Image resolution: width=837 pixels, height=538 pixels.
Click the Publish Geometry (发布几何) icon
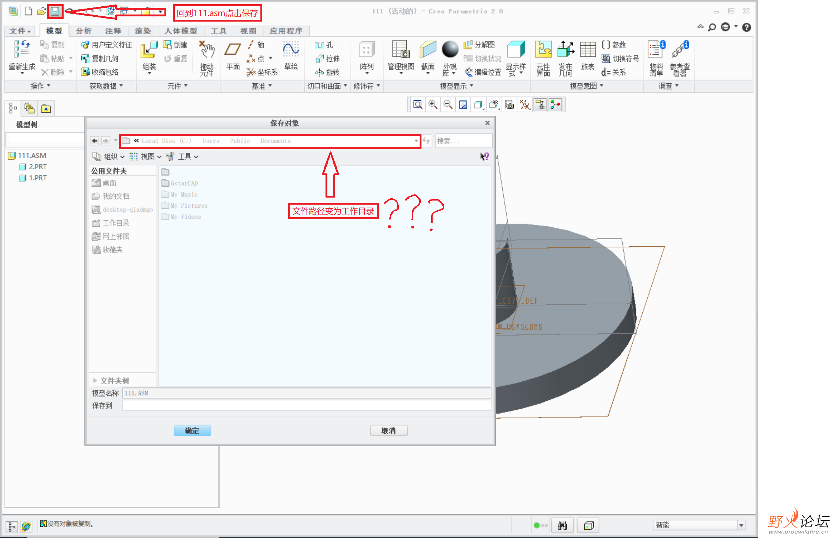(x=565, y=49)
